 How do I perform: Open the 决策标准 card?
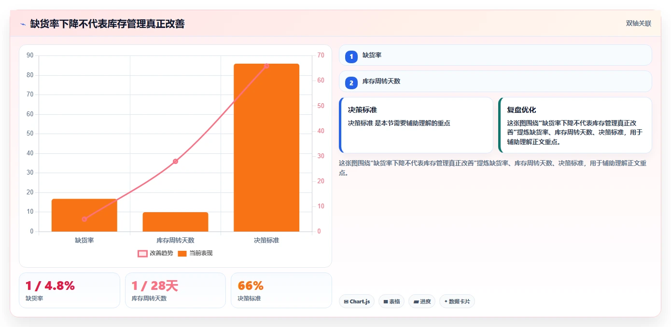point(416,125)
